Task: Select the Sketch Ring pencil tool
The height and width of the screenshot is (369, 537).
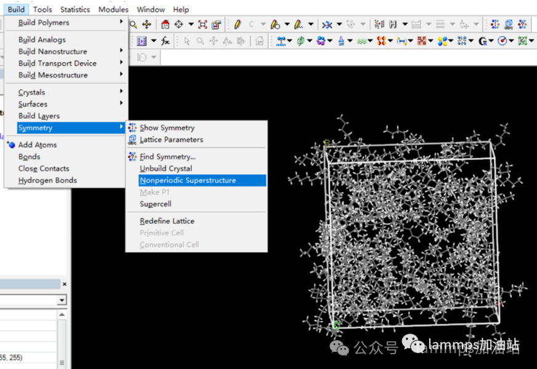Action: (275, 24)
